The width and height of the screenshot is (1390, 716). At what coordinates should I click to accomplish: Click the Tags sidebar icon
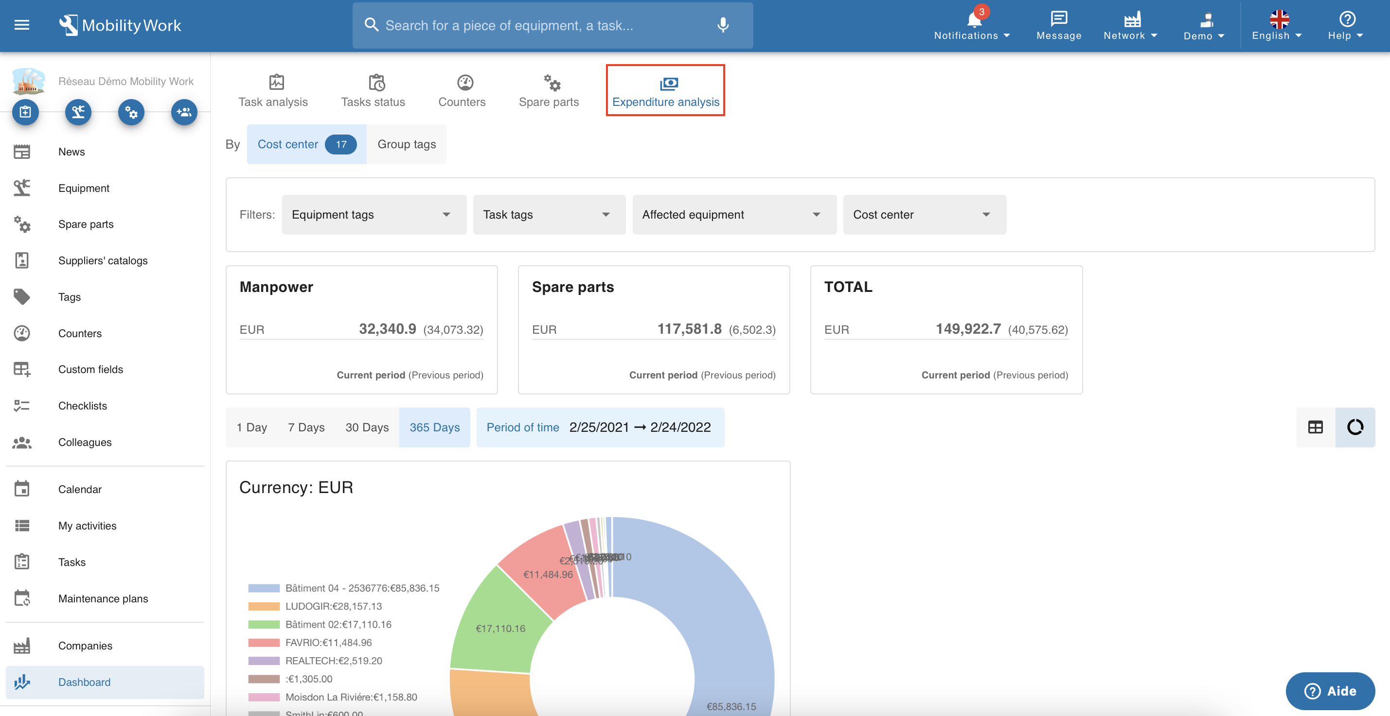(x=21, y=297)
